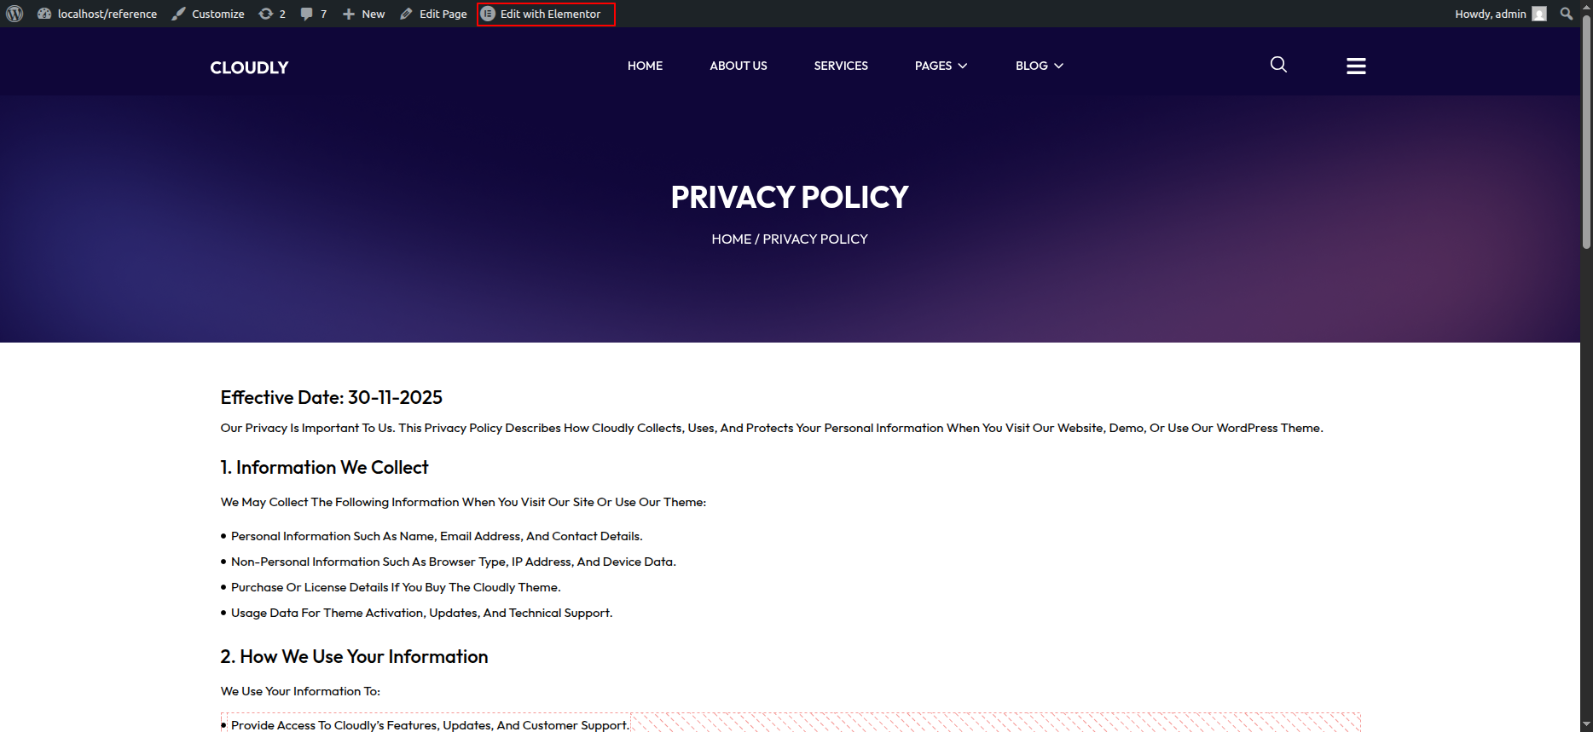1593x732 pixels.
Task: Click the Effective Date: 30-11-2025 heading
Action: tap(332, 398)
